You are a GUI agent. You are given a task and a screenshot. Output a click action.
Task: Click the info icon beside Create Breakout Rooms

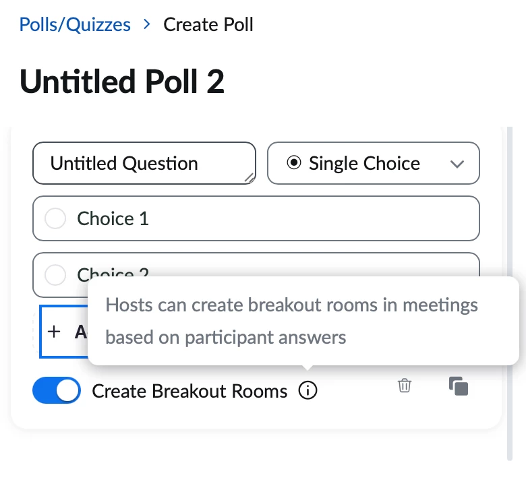(308, 390)
